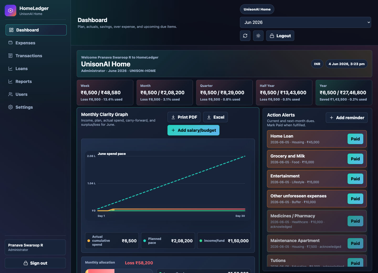Click the 'Day 30' axis label
Screen dimensions: 378x273
pyautogui.click(x=240, y=216)
